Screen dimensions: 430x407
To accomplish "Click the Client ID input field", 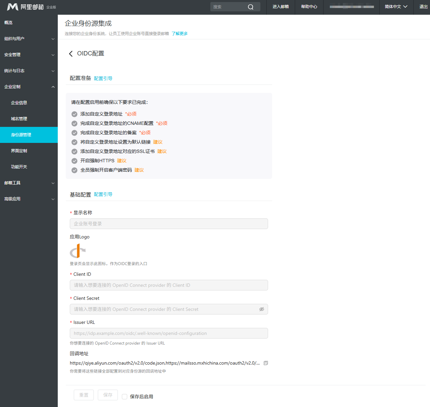I will tap(169, 285).
